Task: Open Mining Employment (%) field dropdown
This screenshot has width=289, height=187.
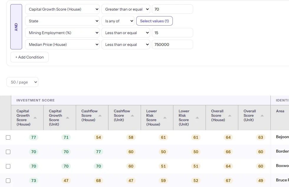Action: (x=62, y=33)
